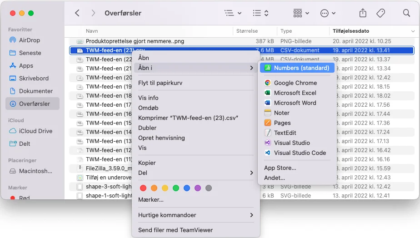Image resolution: width=420 pixels, height=238 pixels.
Task: Apply the orange tag color
Action: pos(154,188)
